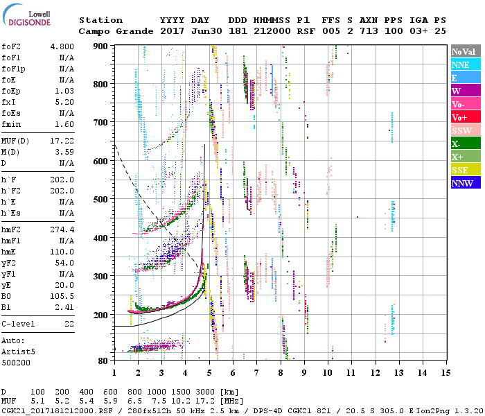This screenshot has height=416, width=485.
Task: Click the C-level value 22
Action: click(68, 324)
